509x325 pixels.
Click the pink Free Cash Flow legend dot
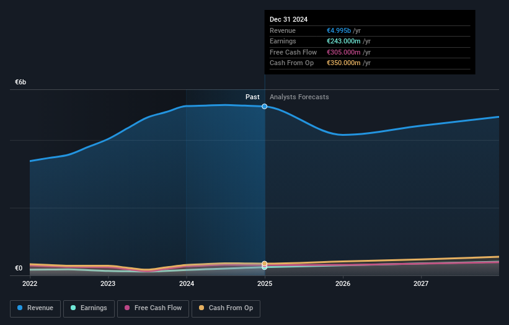(127, 308)
